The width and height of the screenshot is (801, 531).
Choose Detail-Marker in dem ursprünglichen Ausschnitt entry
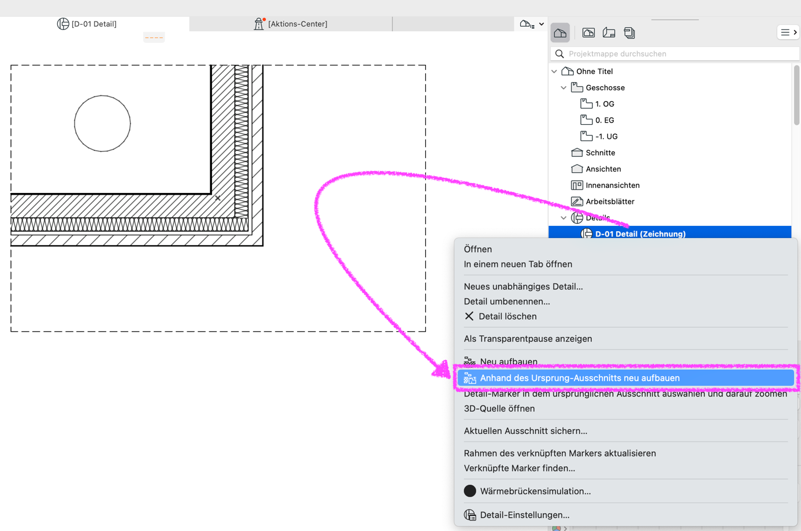tap(625, 393)
